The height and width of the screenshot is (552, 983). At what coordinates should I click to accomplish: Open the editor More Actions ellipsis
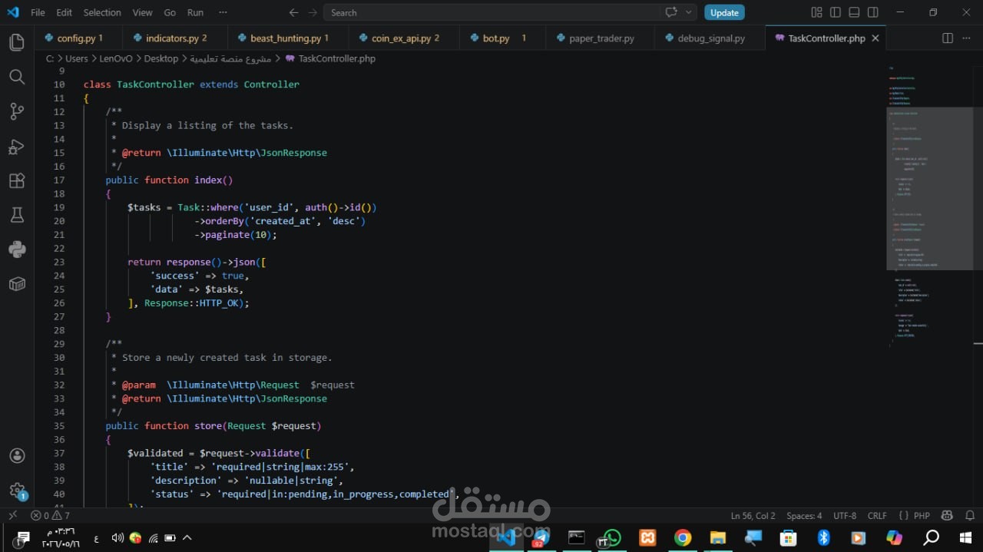(967, 38)
